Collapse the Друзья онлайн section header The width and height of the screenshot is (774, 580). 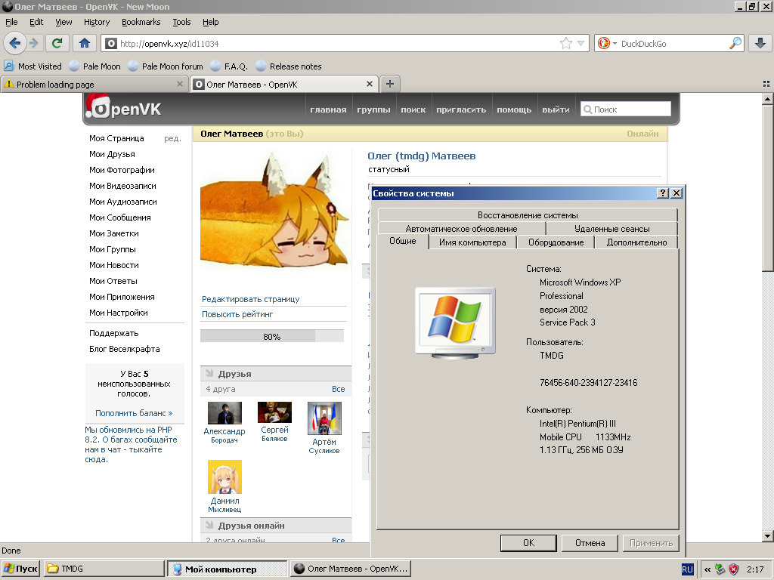pyautogui.click(x=276, y=526)
